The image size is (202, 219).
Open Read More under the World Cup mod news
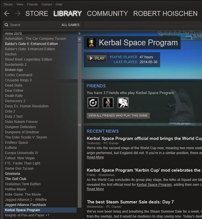click(x=95, y=157)
